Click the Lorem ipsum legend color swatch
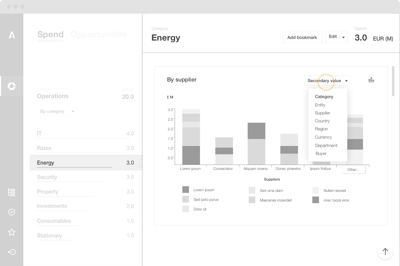Image resolution: width=400 pixels, height=266 pixels. [x=186, y=190]
